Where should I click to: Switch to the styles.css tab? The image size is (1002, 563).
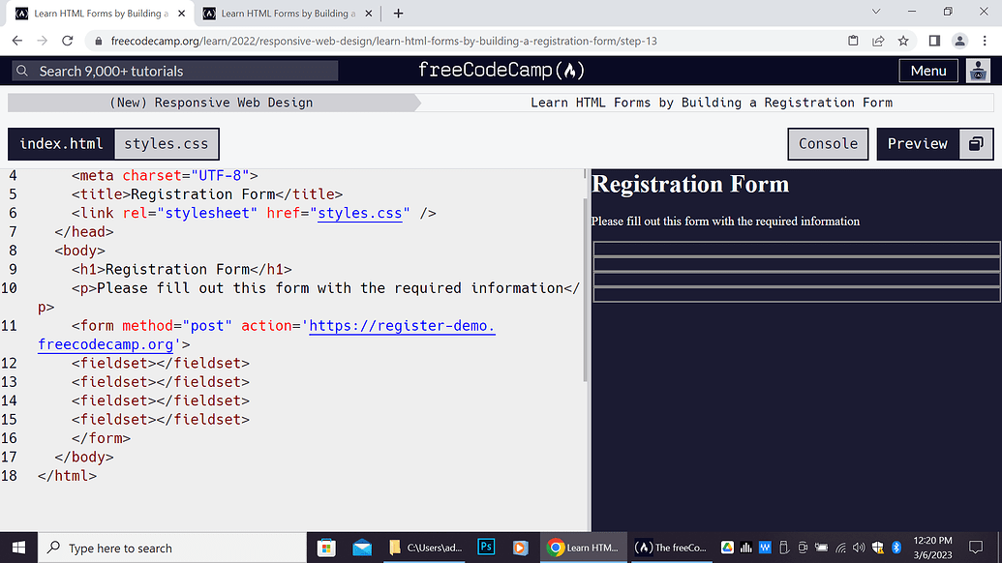(x=167, y=143)
